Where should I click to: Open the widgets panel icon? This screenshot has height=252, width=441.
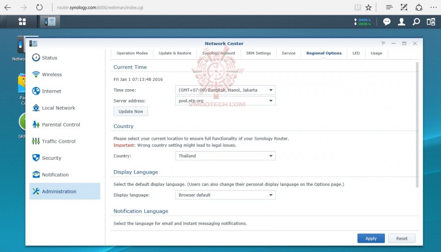click(431, 22)
